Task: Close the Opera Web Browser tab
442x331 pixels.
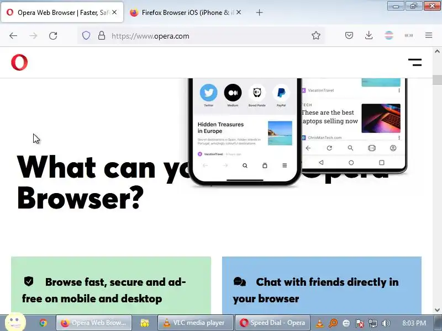Action: point(114,12)
